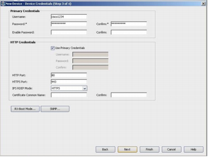Viewport: 208px width, 157px height.
Task: Click the Next button
Action: [127, 150]
